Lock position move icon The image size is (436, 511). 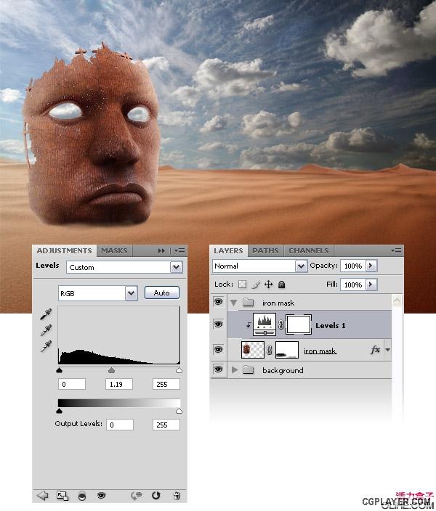click(x=268, y=285)
